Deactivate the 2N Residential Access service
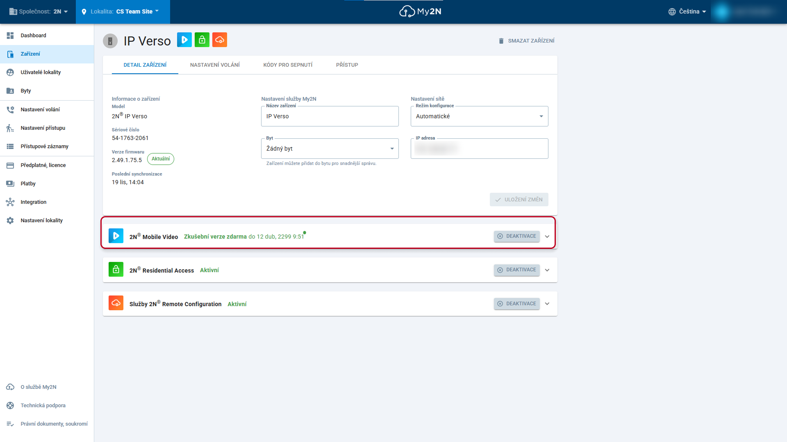Image resolution: width=787 pixels, height=442 pixels. click(x=516, y=270)
